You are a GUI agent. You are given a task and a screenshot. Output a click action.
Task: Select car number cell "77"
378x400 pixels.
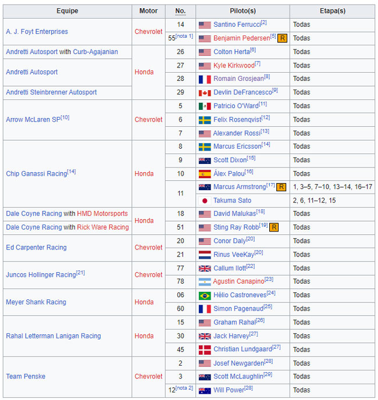tap(180, 269)
